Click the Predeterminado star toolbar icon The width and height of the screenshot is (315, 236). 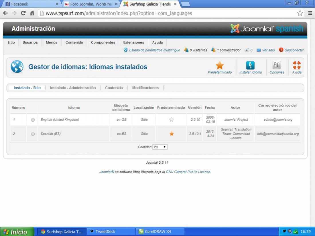coord(220,66)
